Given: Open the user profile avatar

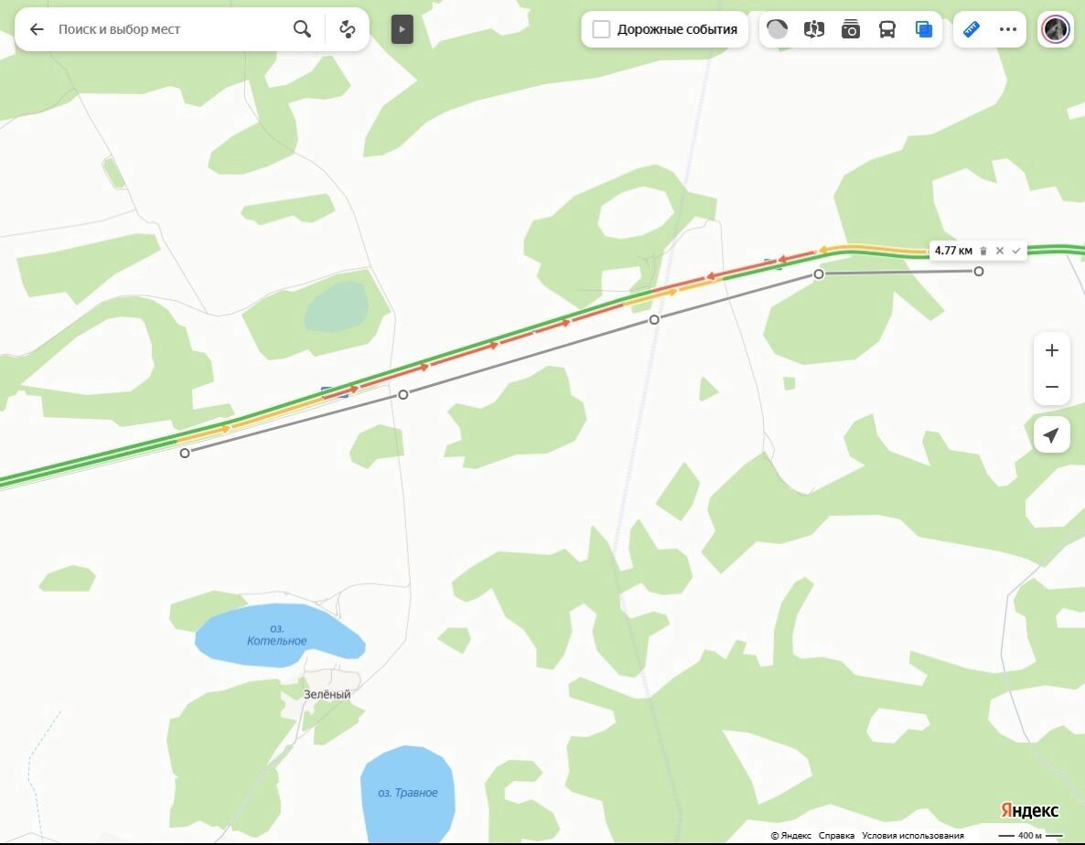Looking at the screenshot, I should (1056, 29).
